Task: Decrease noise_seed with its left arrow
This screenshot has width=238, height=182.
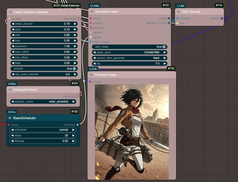Action: pyautogui.click(x=94, y=52)
